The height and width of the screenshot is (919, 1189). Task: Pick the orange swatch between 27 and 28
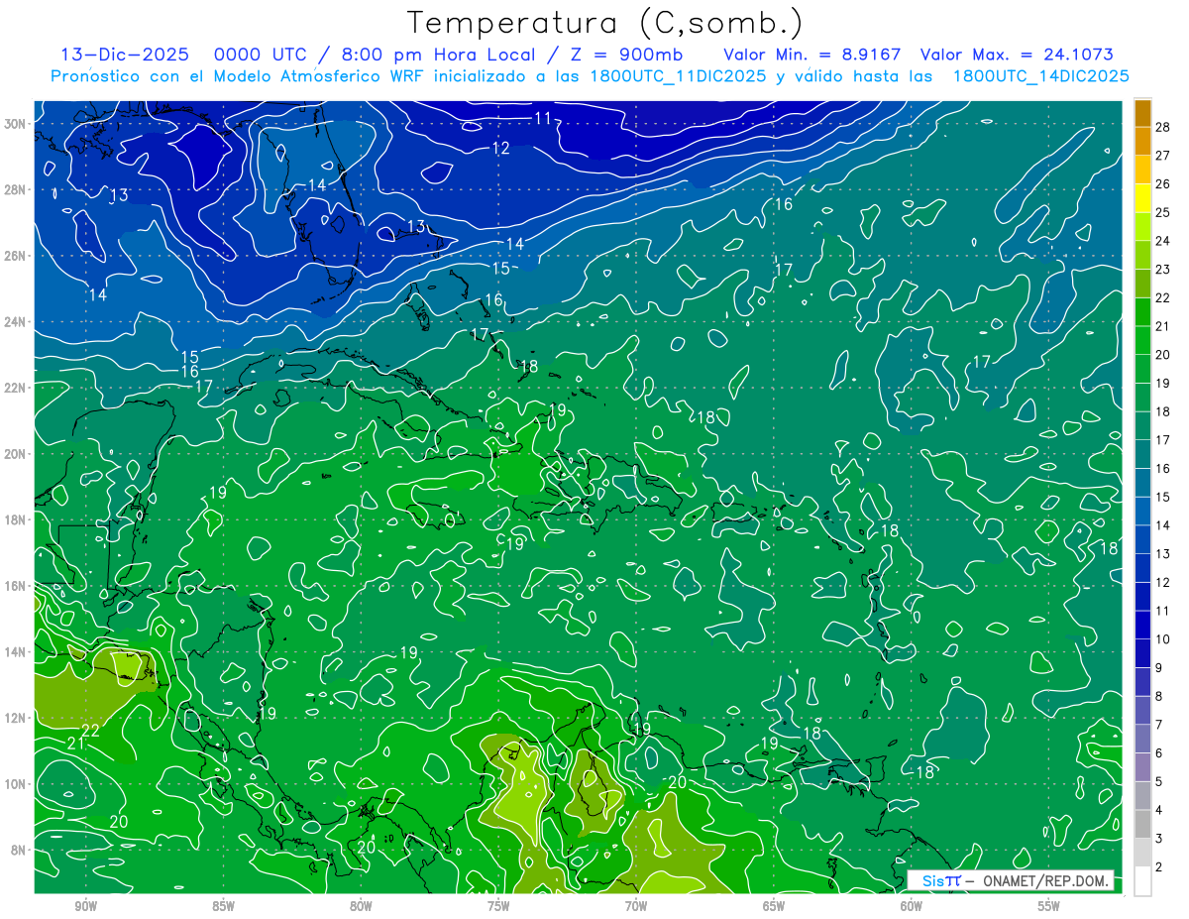[1142, 142]
